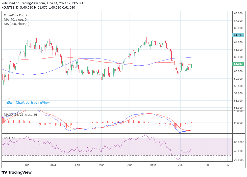Click the 67.000 price axis label
Viewport: 247px width, 177px height.
[238, 21]
